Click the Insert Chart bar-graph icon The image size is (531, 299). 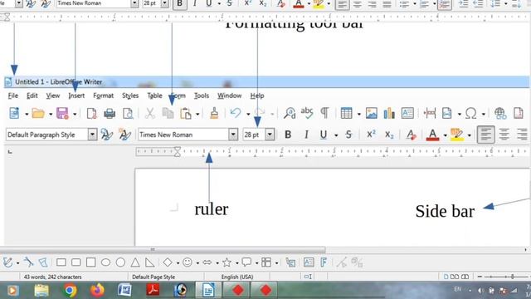[x=389, y=113]
